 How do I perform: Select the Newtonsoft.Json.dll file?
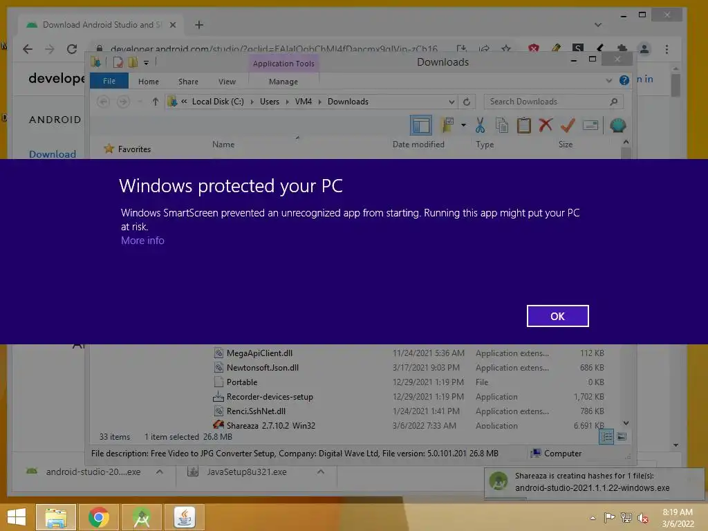pyautogui.click(x=262, y=368)
